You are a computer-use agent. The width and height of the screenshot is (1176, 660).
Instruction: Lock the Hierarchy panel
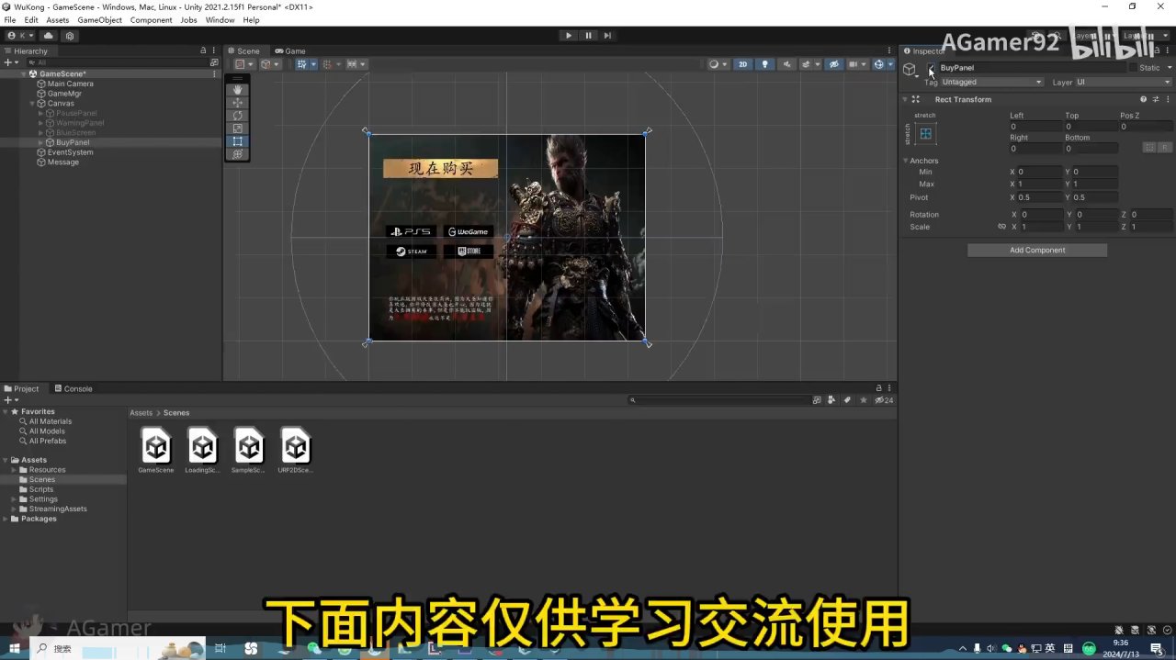point(203,51)
